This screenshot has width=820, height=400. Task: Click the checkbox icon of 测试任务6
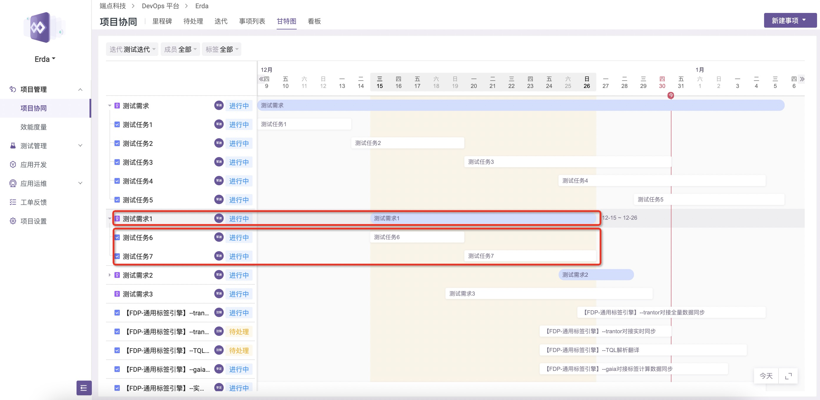117,237
